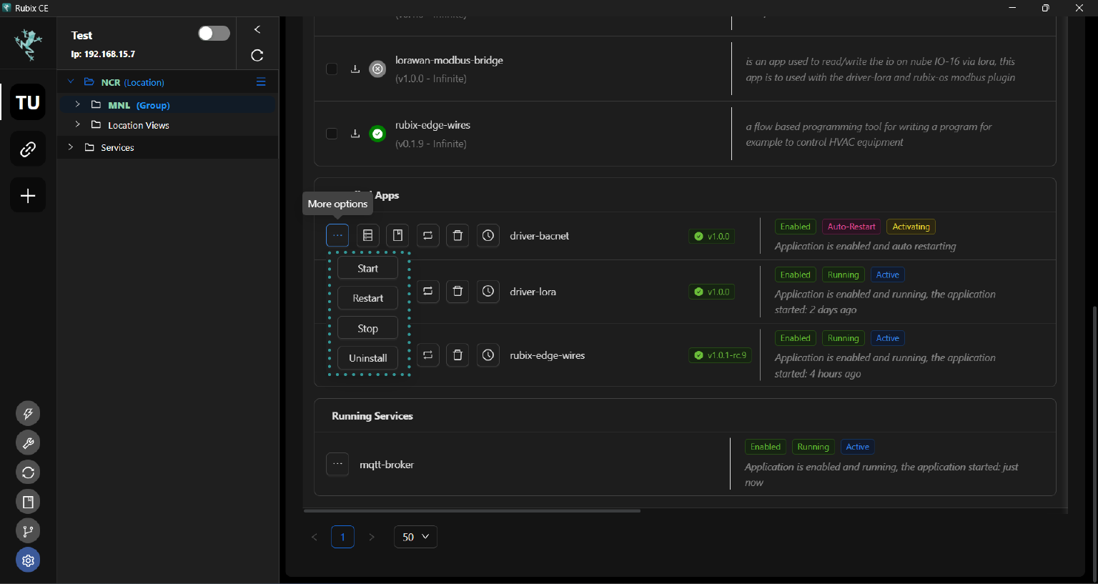This screenshot has height=584, width=1098.
Task: Open the settings gear in the sidebar
Action: 28,560
